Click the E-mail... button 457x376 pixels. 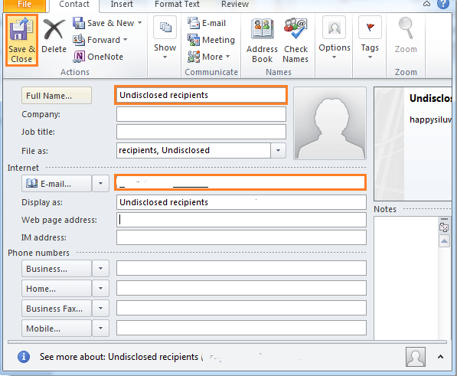pyautogui.click(x=57, y=184)
